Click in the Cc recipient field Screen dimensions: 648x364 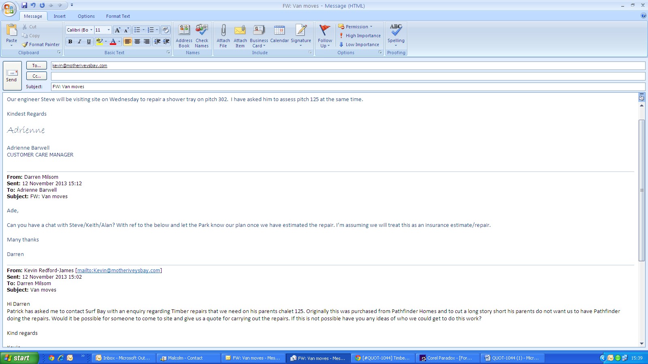[348, 76]
